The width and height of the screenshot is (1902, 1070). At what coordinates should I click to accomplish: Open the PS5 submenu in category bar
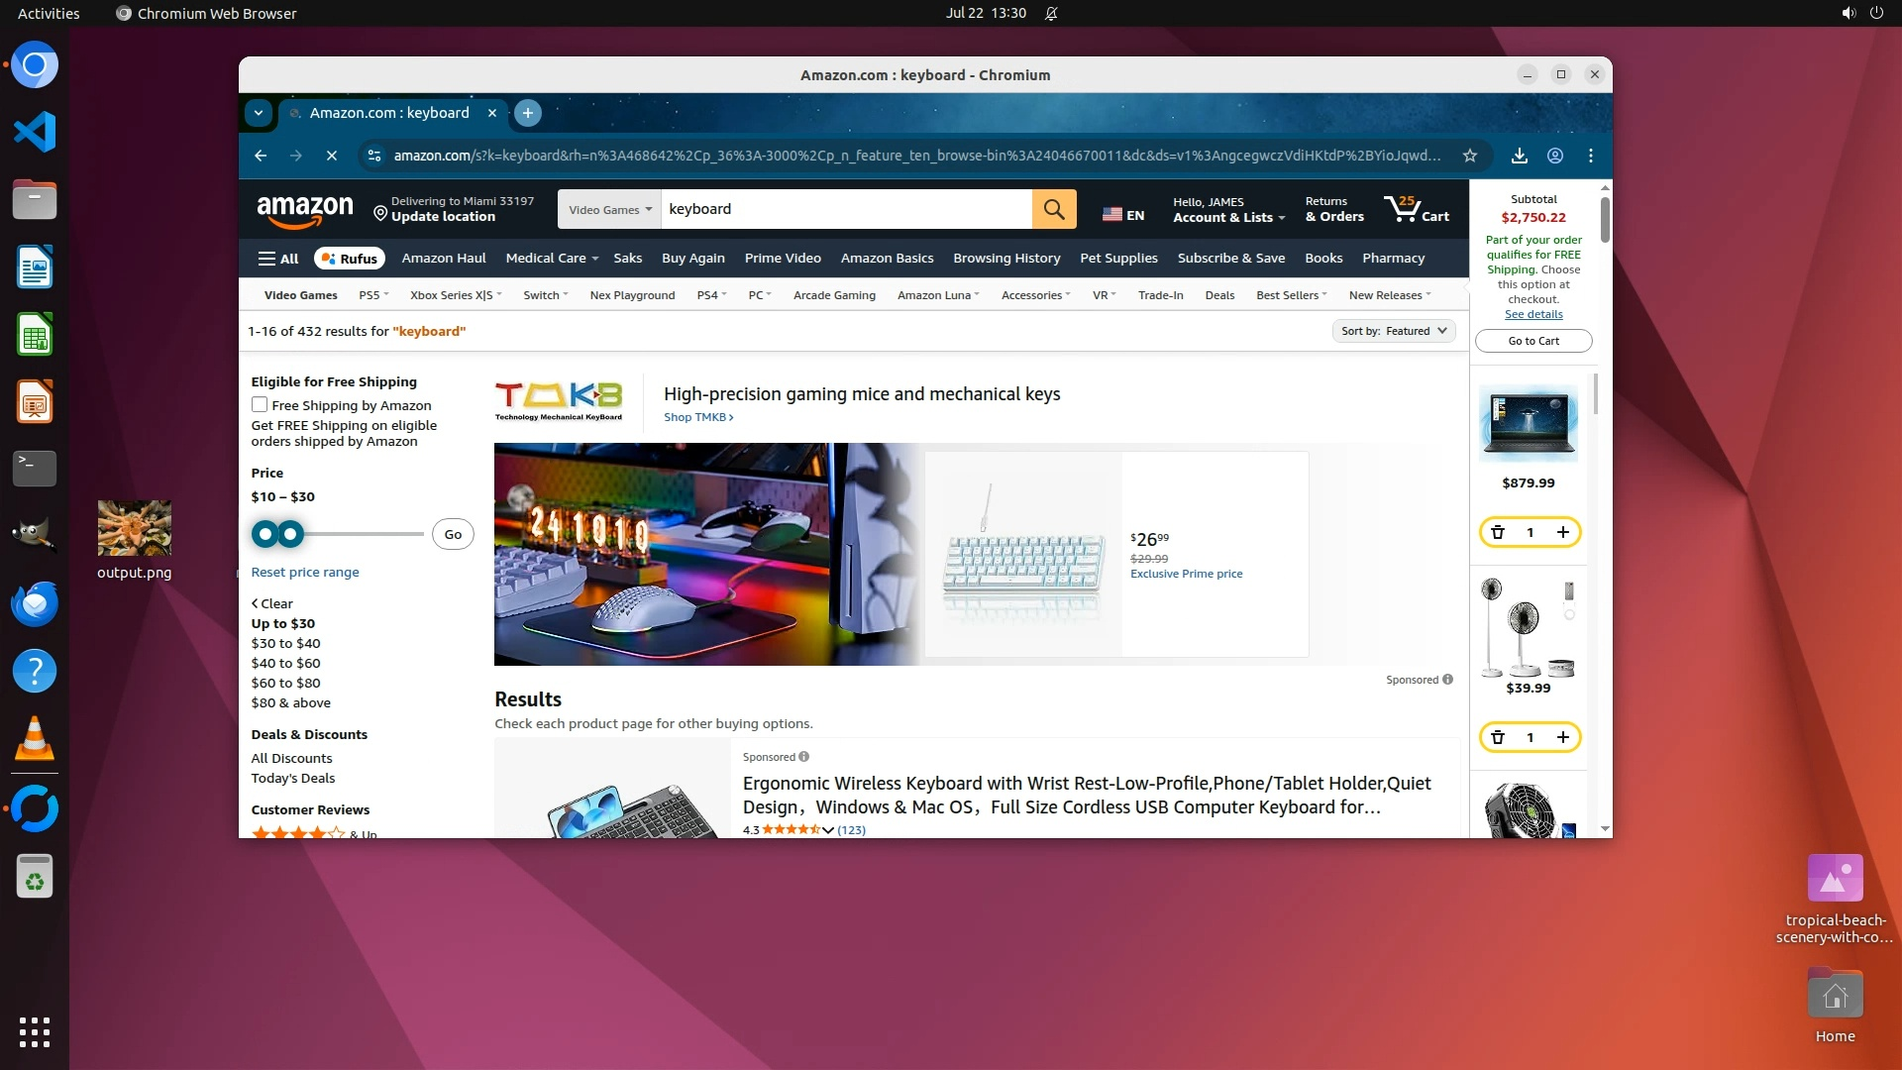click(372, 295)
